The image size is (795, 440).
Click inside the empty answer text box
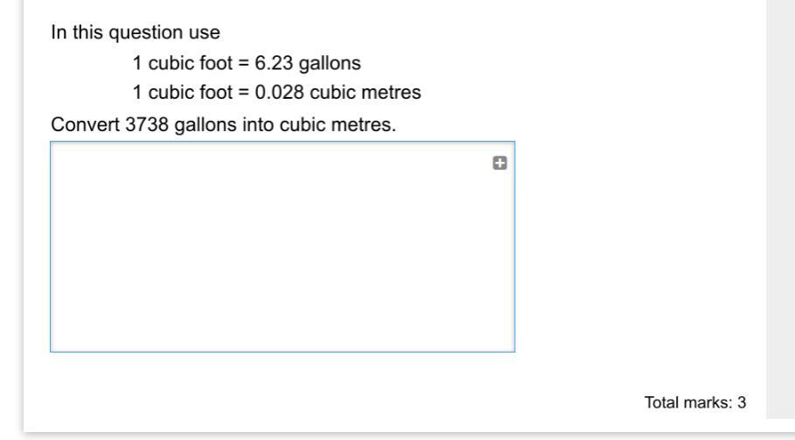coord(282,254)
